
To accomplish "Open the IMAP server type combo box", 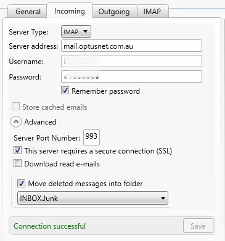I will [76, 31].
